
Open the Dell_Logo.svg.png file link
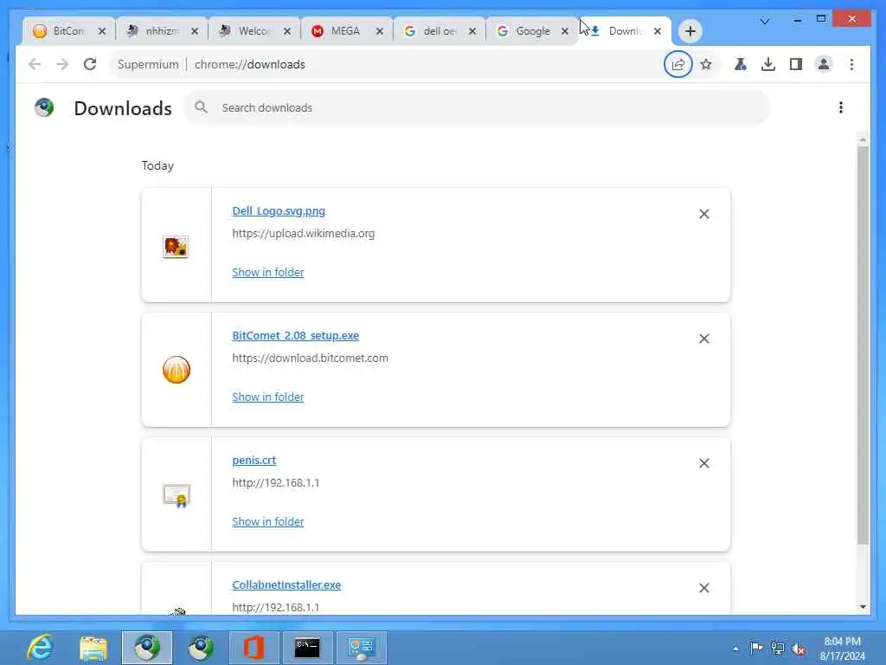pyautogui.click(x=279, y=211)
